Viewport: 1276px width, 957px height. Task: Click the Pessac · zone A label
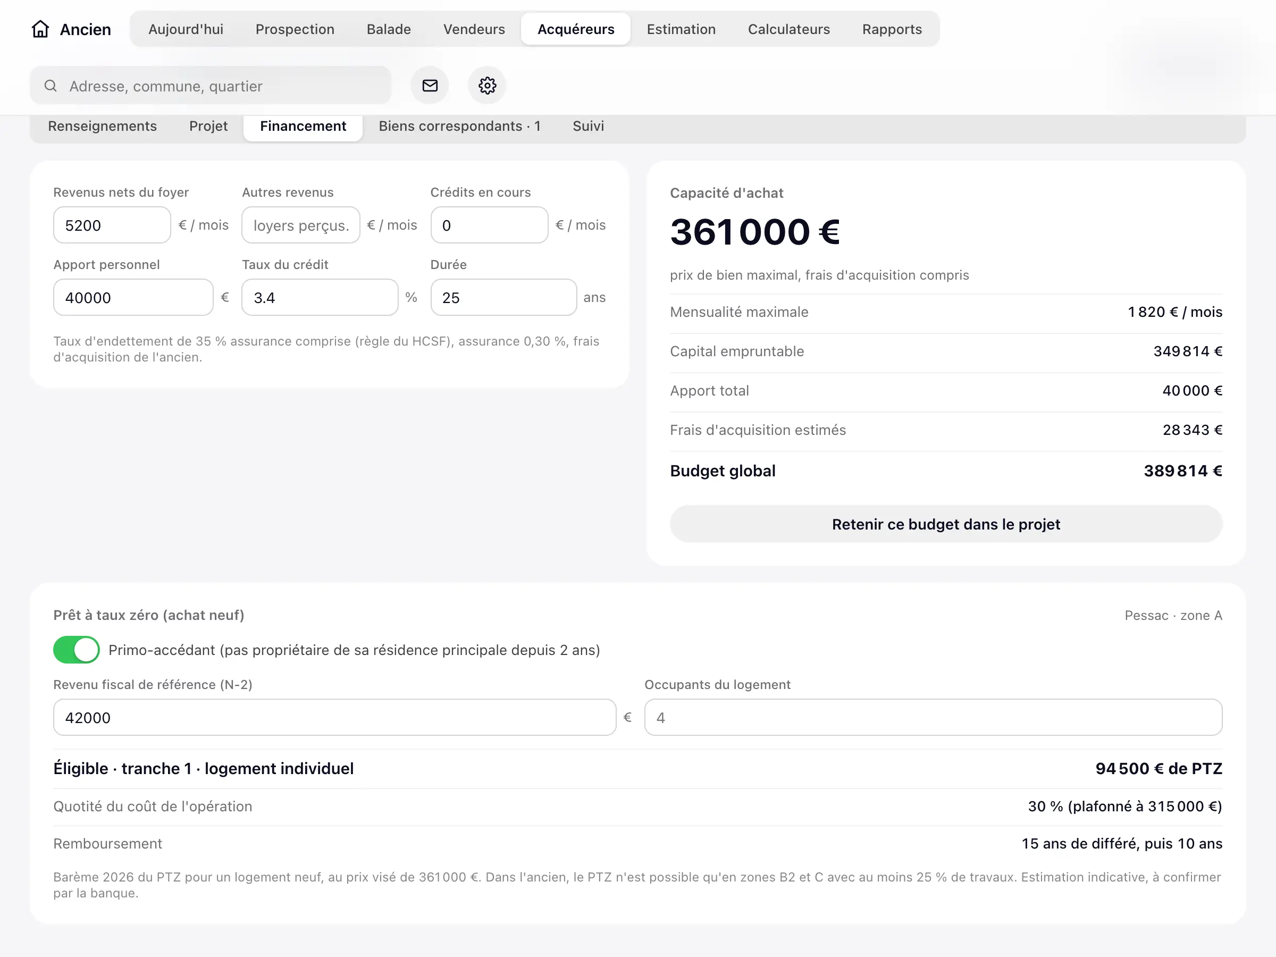(x=1173, y=616)
